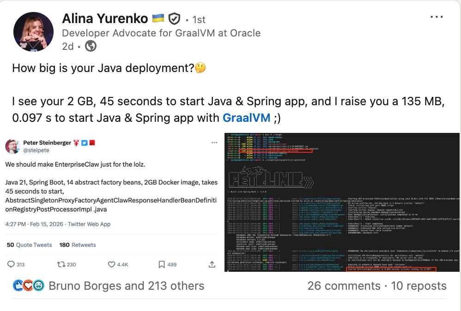
Task: Open 'Bruno Borges and 213 others' reactions list
Action: (127, 286)
